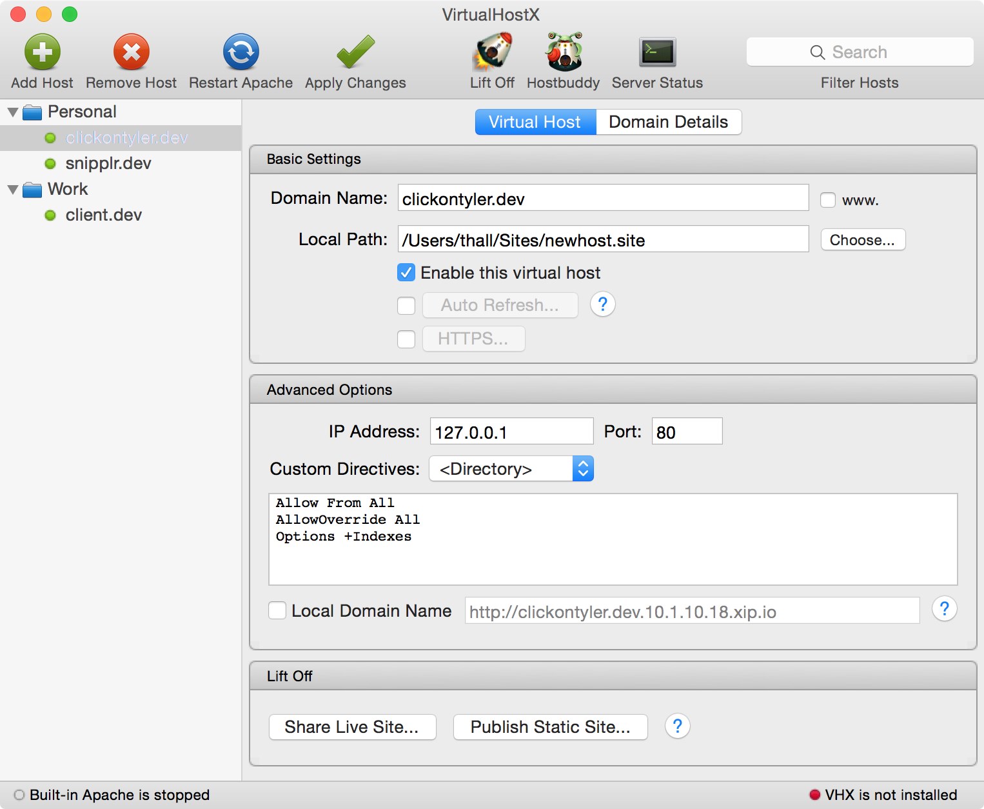
Task: Collapse the Personal folder
Action: (13, 111)
